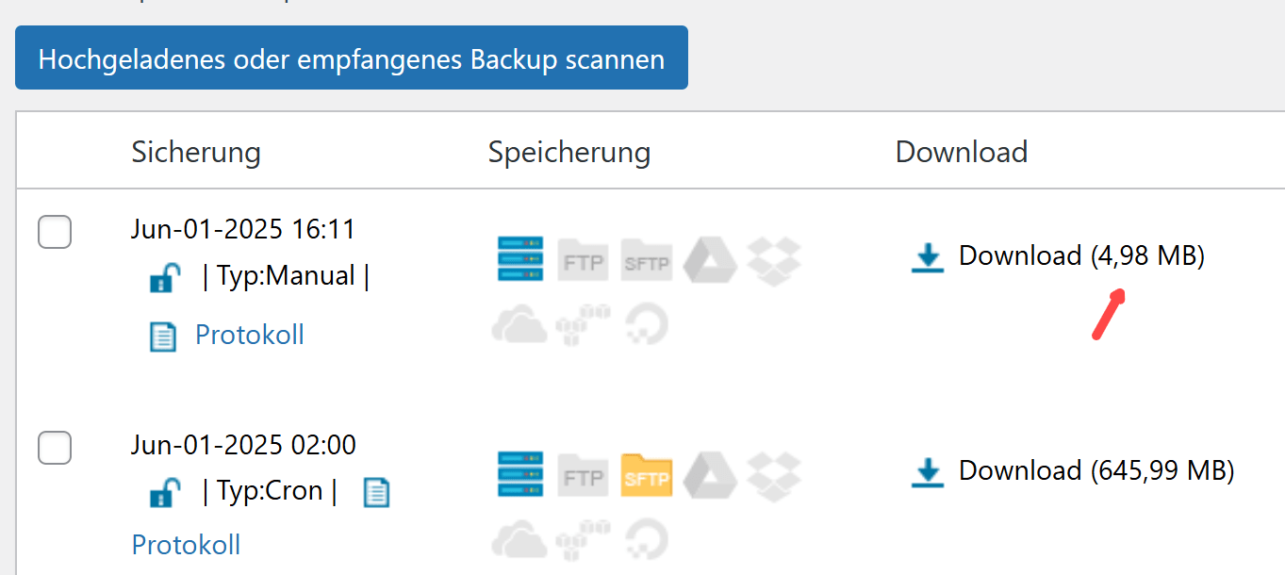This screenshot has width=1285, height=575.
Task: Click the document icon beside Typ:Cron
Action: pos(376,492)
